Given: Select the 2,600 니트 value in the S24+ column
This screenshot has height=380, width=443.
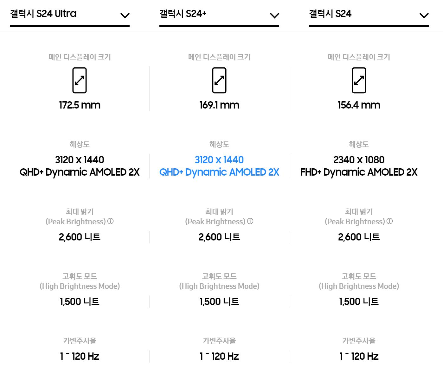Looking at the screenshot, I should pyautogui.click(x=219, y=237).
